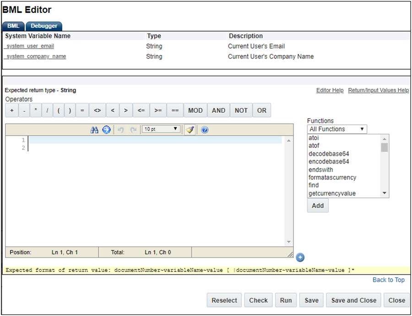
Task: Insert the plus operator
Action: (12, 110)
